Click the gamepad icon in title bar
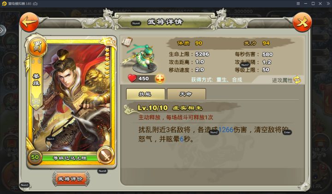The image size is (332, 194). 36,4
